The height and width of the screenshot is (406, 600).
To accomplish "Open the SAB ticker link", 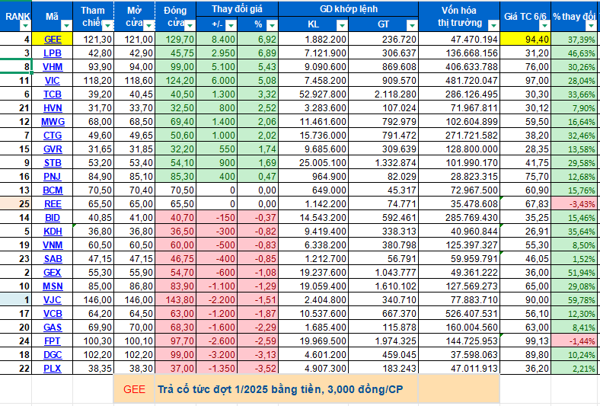I will click(53, 259).
